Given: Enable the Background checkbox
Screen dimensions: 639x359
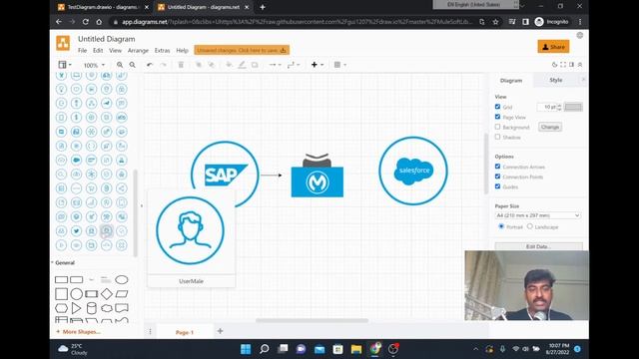Looking at the screenshot, I should (497, 127).
